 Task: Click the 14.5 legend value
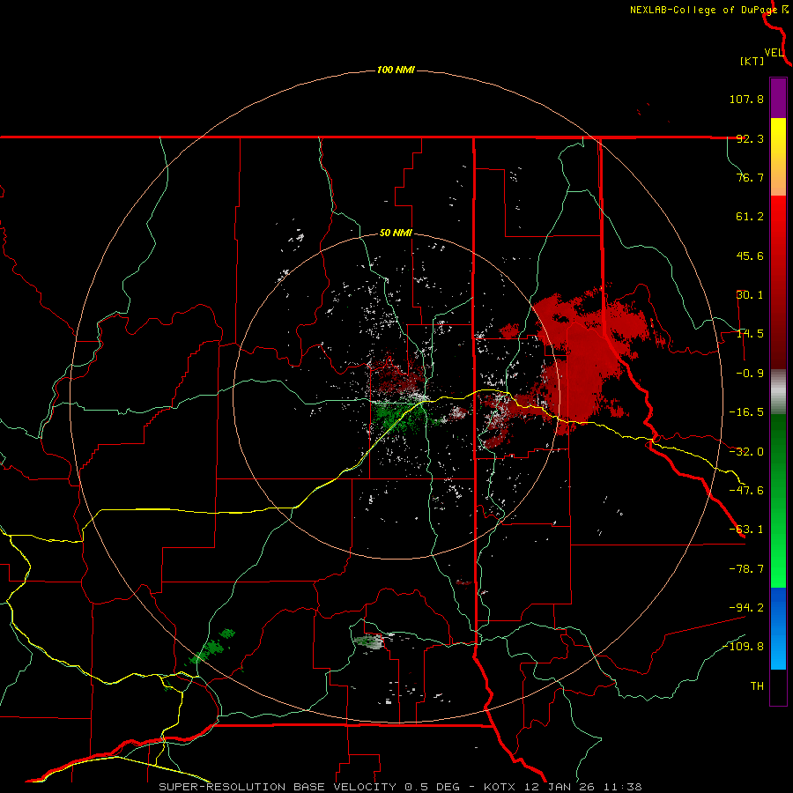point(750,334)
